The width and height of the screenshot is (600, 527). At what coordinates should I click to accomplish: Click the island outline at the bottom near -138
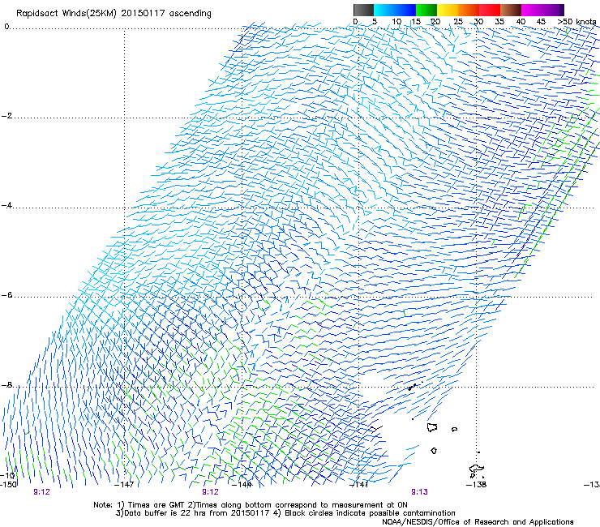pos(477,469)
